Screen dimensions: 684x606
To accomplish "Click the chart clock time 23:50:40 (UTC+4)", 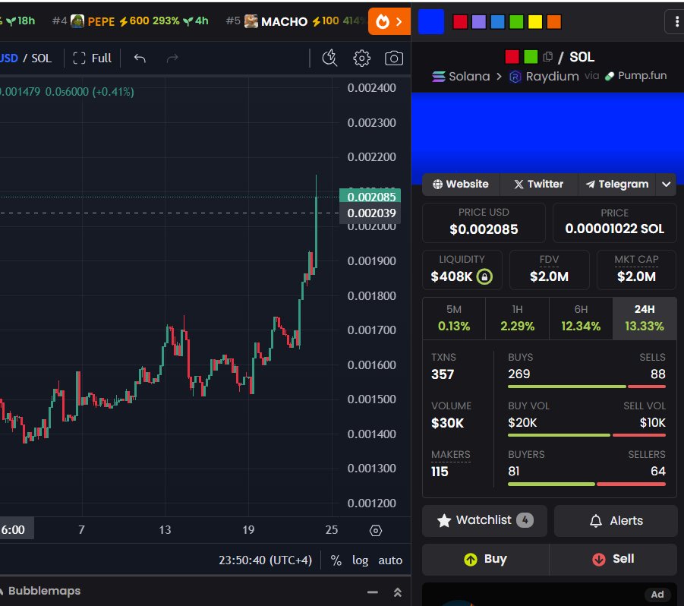I will 265,560.
